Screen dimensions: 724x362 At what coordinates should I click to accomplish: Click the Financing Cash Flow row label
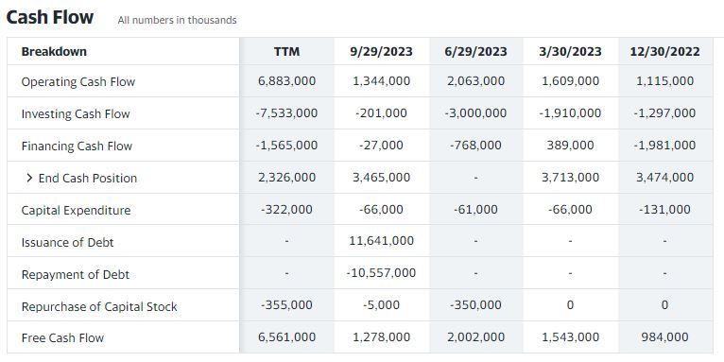77,146
